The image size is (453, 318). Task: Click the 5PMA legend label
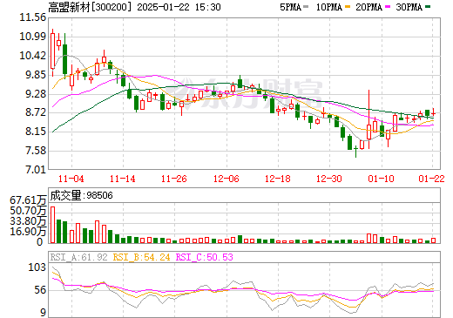290,7
